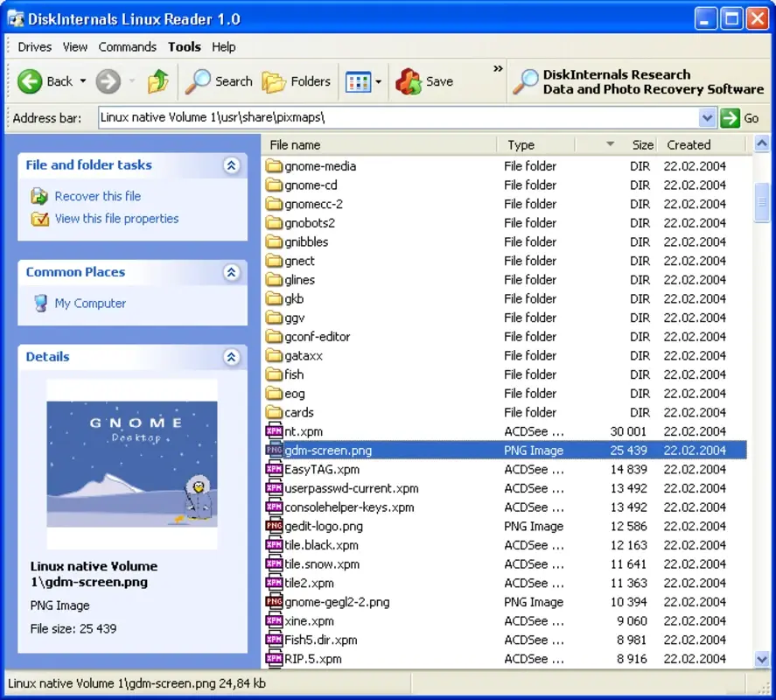Open the address bar history dropdown
This screenshot has height=700, width=776.
coord(707,117)
